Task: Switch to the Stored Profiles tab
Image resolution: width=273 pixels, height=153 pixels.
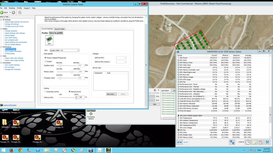Action: click(x=59, y=29)
